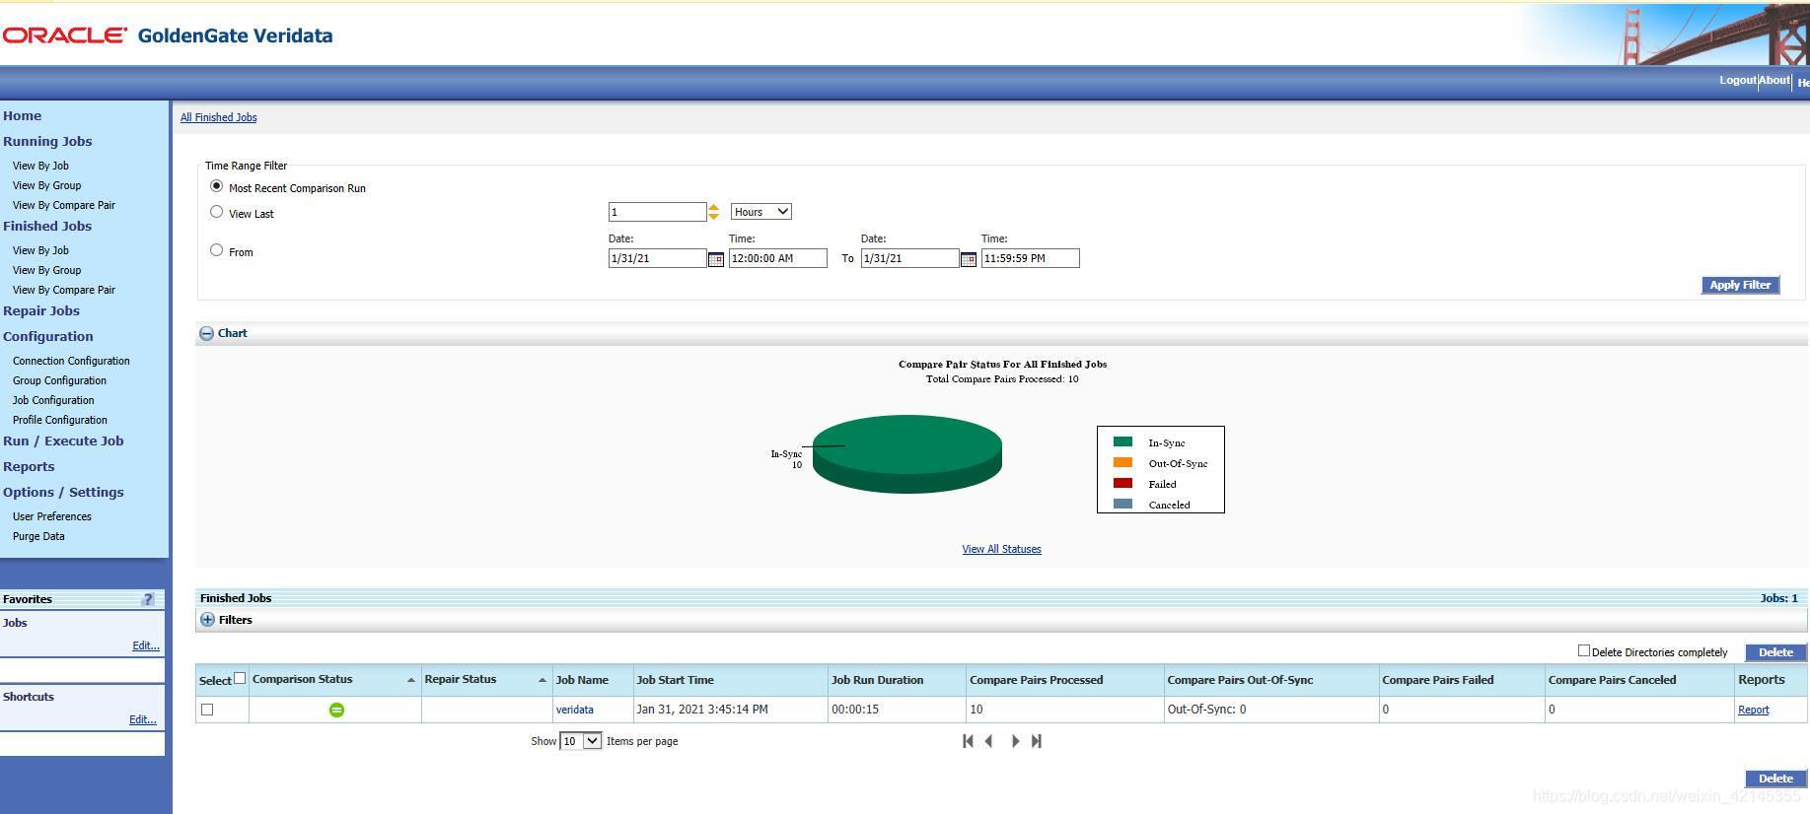The width and height of the screenshot is (1810, 814).
Task: Open Job Configuration
Action: (53, 400)
